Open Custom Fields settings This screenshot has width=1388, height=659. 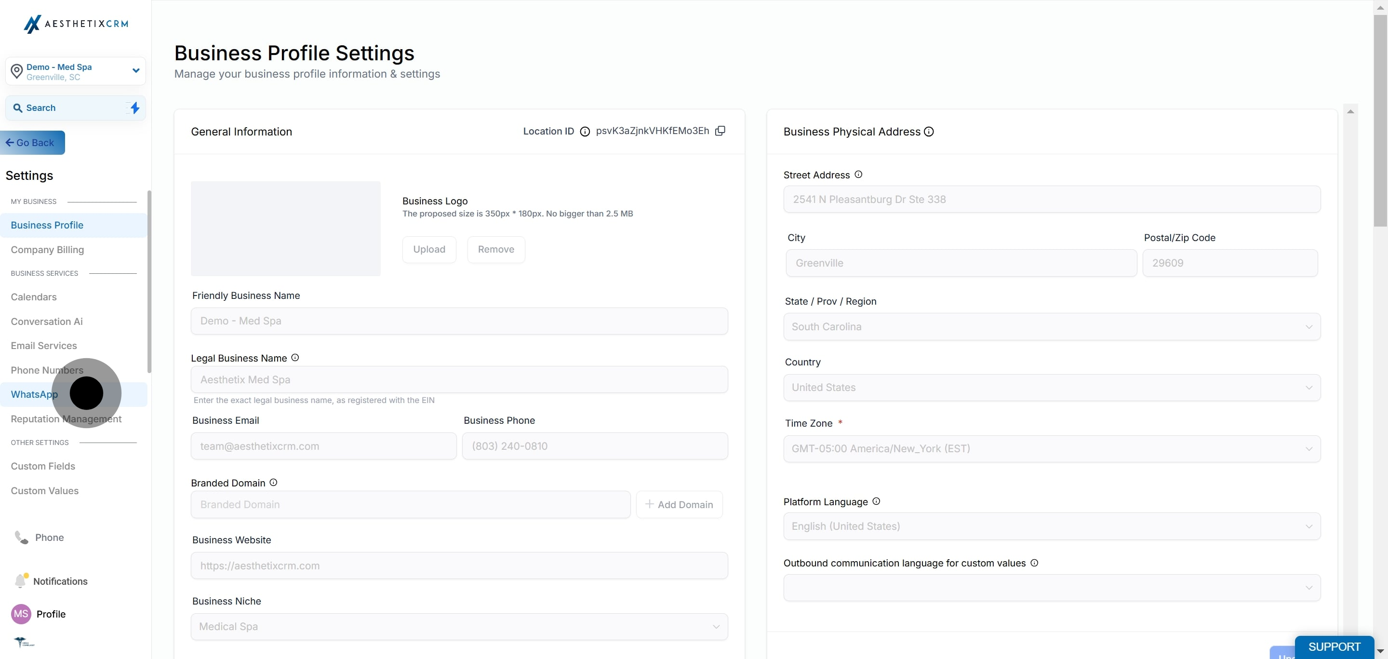(73, 466)
